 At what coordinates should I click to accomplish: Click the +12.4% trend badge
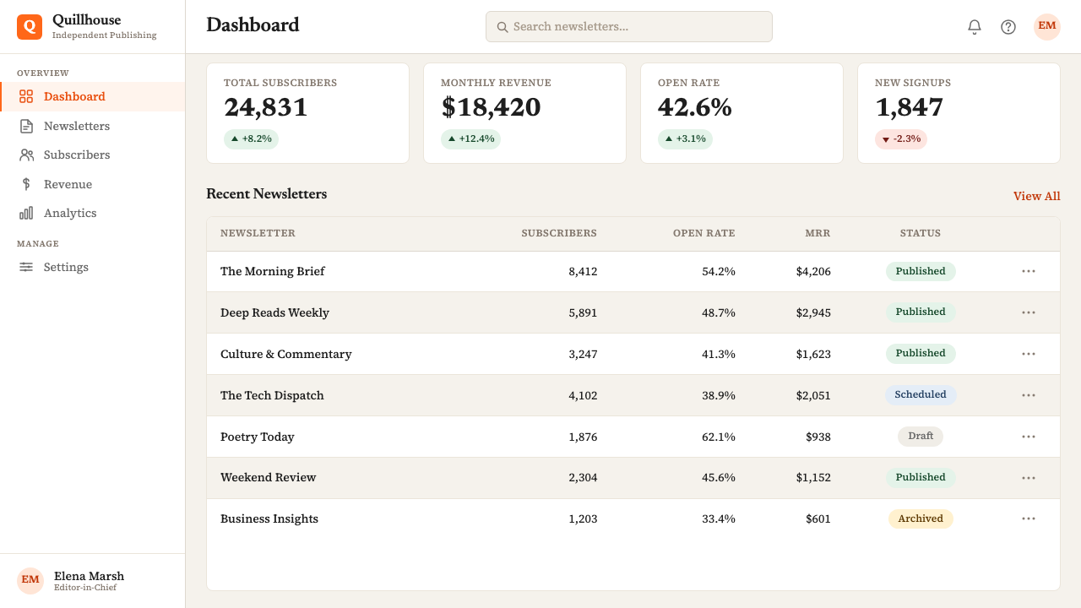[x=470, y=139]
